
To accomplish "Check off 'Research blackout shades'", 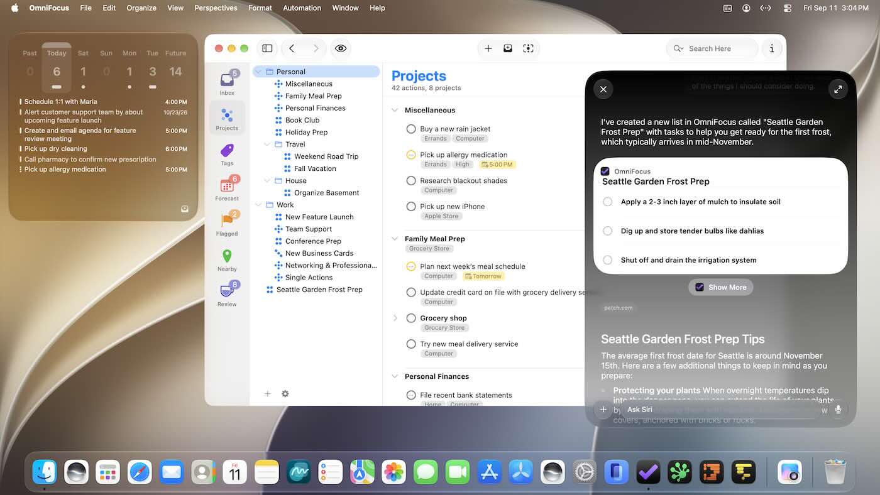I will coord(411,180).
